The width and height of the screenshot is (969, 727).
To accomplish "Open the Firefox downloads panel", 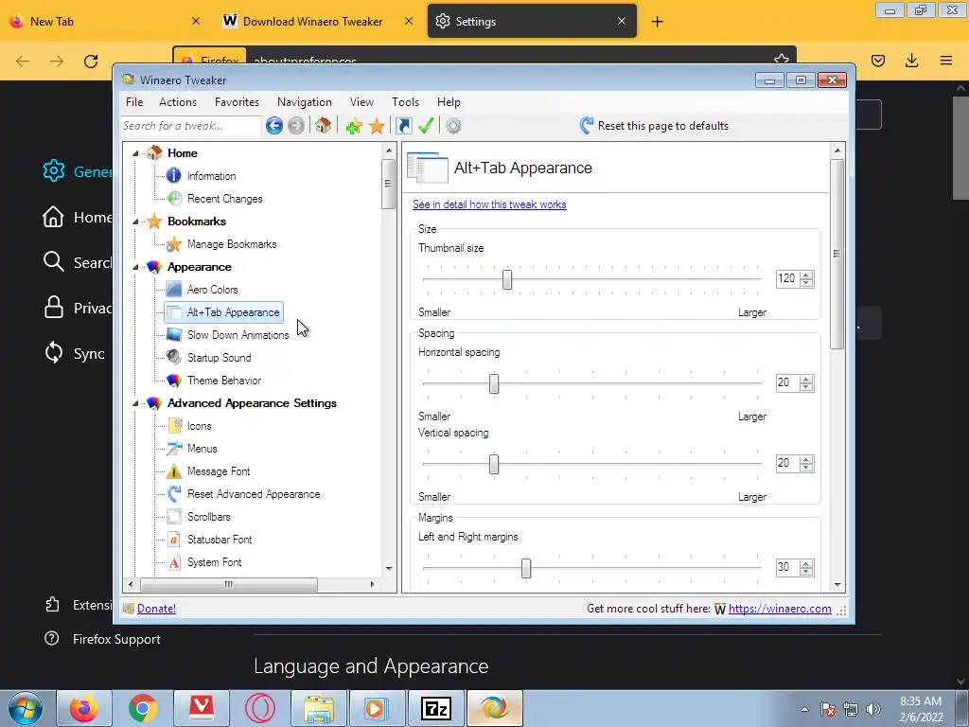I will [911, 61].
